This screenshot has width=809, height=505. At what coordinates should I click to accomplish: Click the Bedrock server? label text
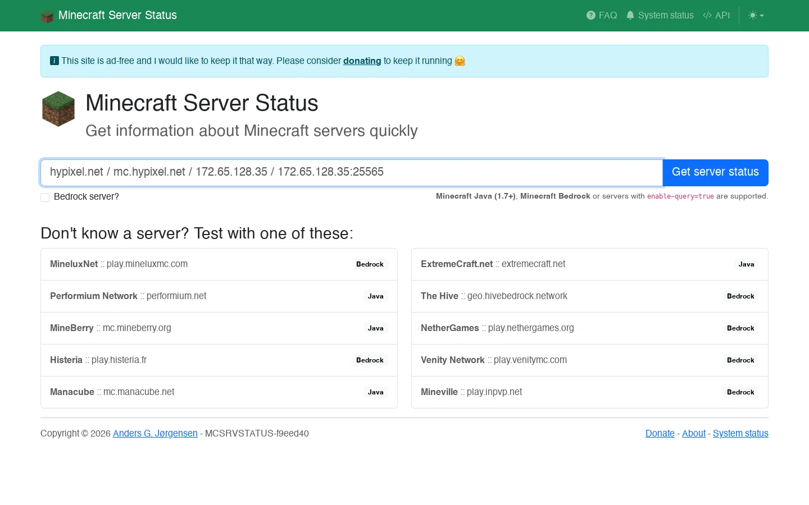pos(87,197)
